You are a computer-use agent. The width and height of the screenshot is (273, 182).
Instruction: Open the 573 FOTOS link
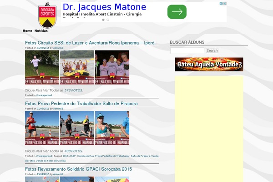(x=73, y=91)
